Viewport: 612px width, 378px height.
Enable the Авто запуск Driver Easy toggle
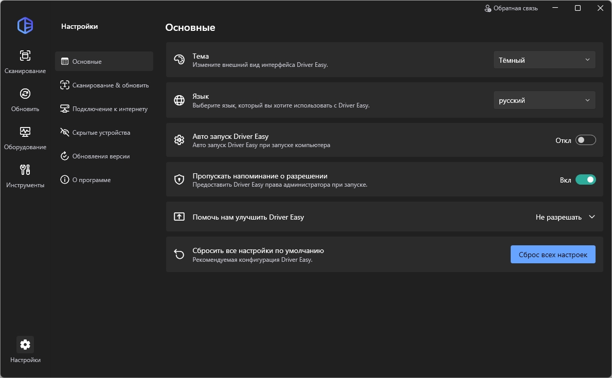pos(585,140)
